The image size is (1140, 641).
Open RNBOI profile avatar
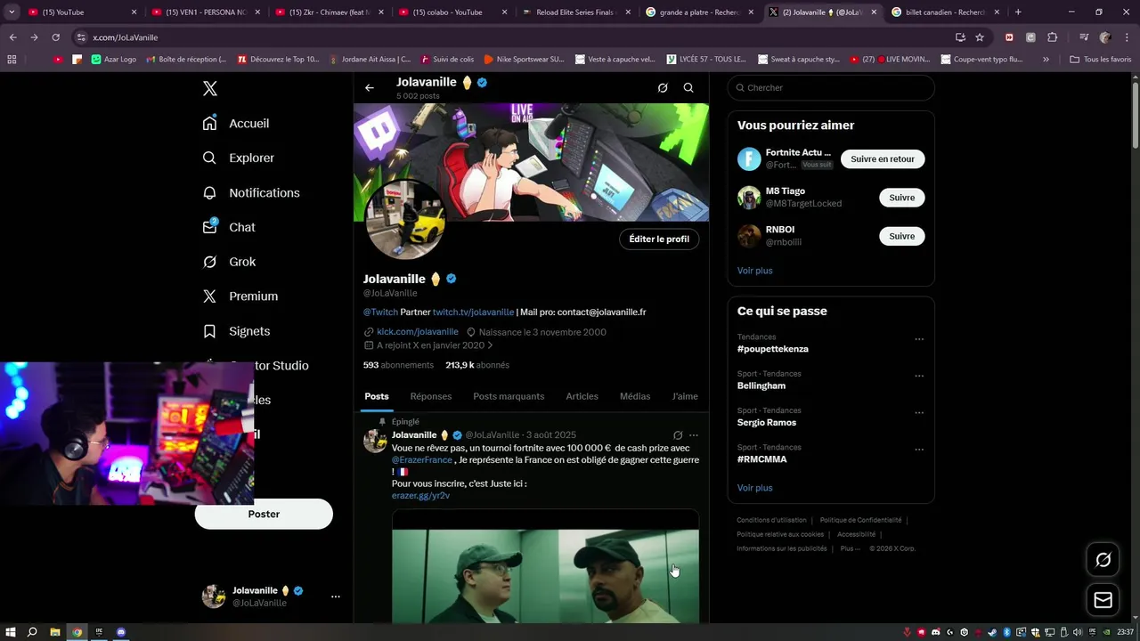click(749, 236)
